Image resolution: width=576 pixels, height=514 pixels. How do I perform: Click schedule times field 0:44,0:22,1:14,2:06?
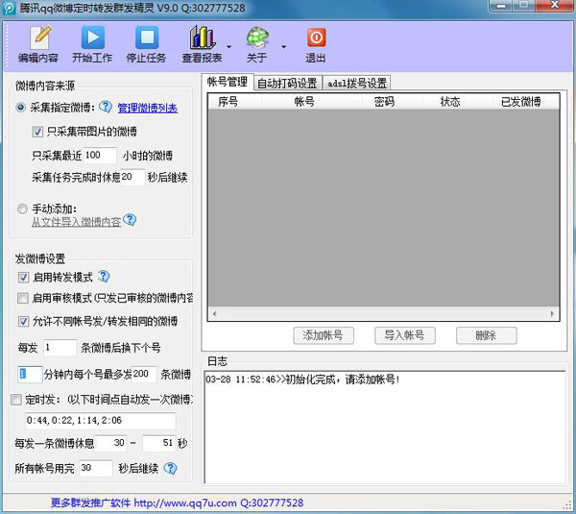(100, 421)
